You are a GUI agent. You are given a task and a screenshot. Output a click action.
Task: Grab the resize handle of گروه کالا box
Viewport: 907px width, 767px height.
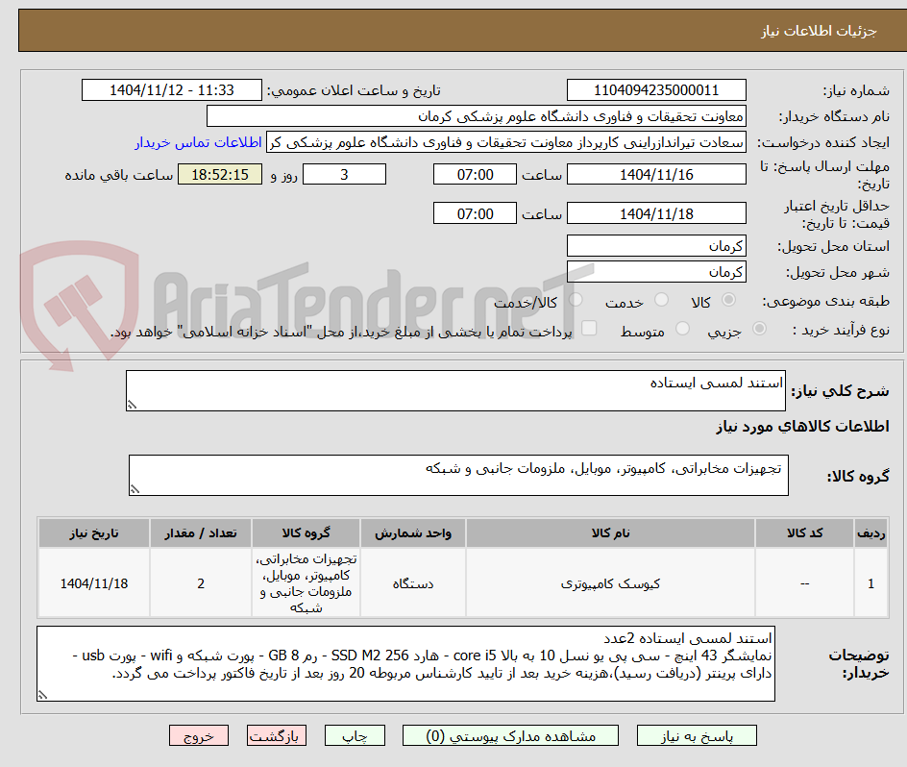[x=135, y=490]
